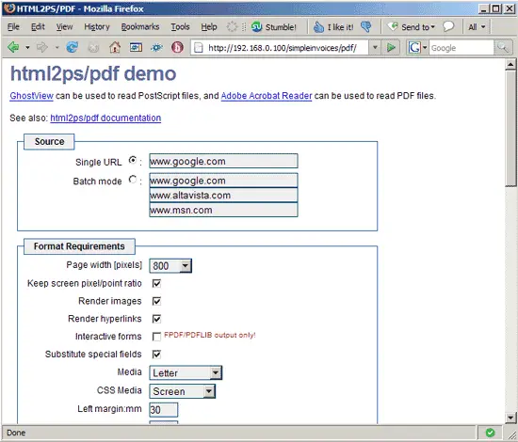Click the Left margin field
Screen dimensions: 518x442
164,410
